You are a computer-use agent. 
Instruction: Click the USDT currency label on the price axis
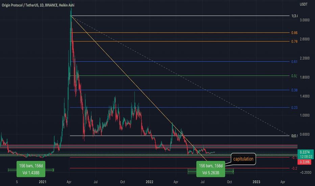[x=304, y=4]
